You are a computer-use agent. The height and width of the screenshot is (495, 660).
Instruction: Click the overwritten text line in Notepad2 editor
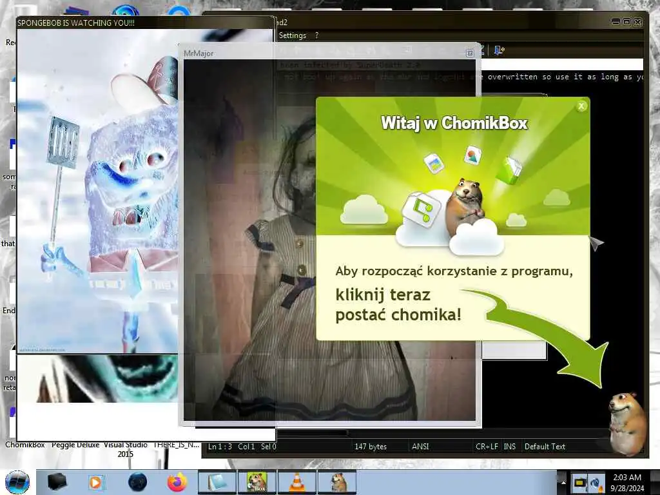(x=564, y=77)
